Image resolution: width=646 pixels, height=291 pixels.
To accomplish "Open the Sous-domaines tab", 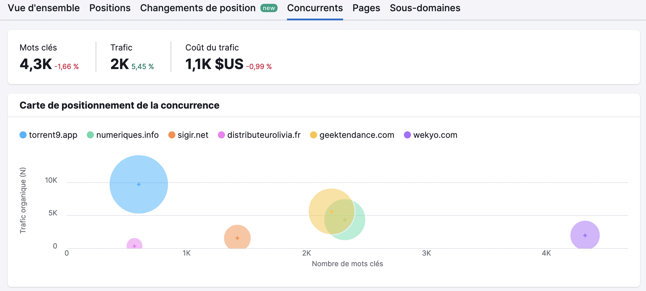I will click(425, 8).
